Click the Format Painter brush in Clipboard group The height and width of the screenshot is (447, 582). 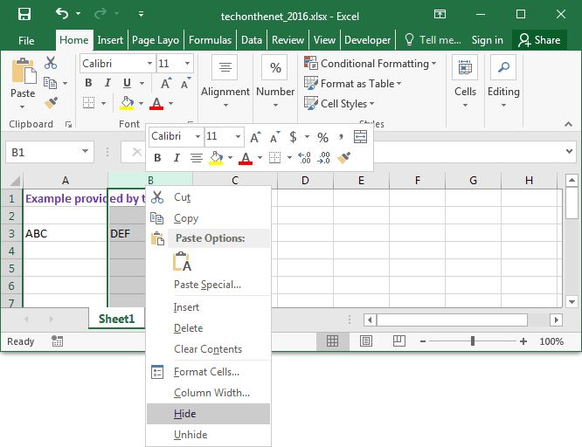tap(51, 103)
